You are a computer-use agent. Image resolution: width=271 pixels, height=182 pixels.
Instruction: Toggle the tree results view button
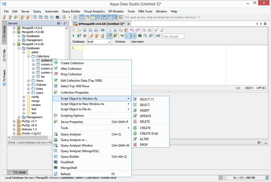click(127, 36)
